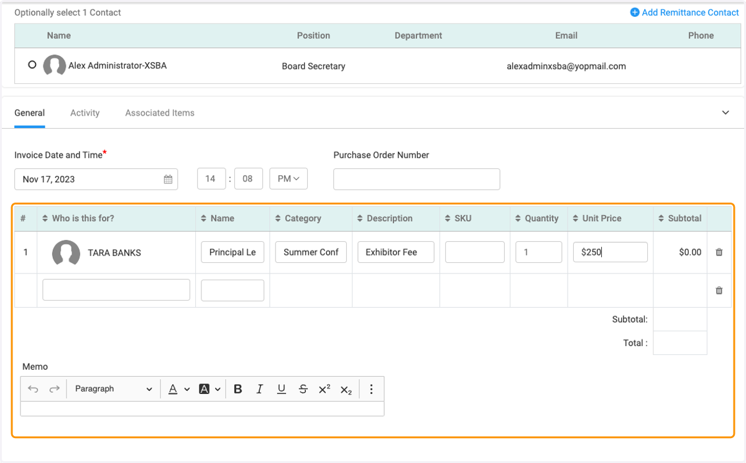Open the General tab
The height and width of the screenshot is (463, 746).
(x=30, y=113)
